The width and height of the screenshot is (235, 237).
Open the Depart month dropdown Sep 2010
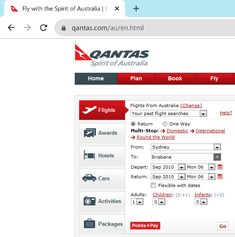point(168,167)
